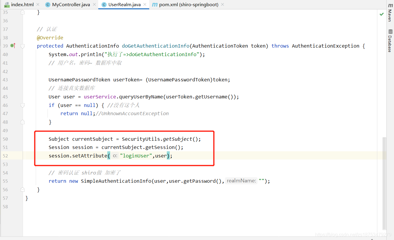Click line number 58 in the gutter
394x240 pixels.
pyautogui.click(x=5, y=207)
